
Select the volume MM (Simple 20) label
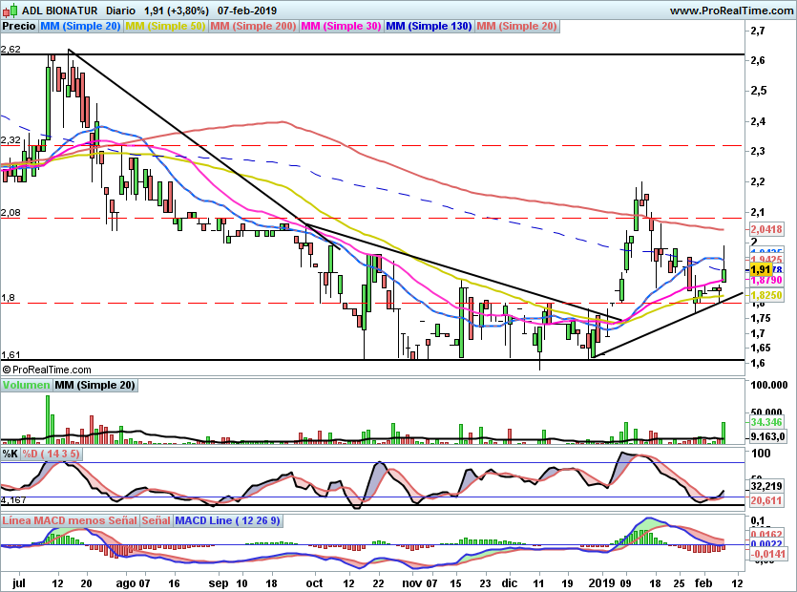(x=94, y=386)
